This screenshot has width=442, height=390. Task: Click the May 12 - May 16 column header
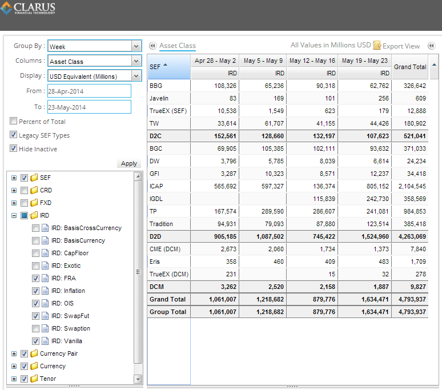312,61
